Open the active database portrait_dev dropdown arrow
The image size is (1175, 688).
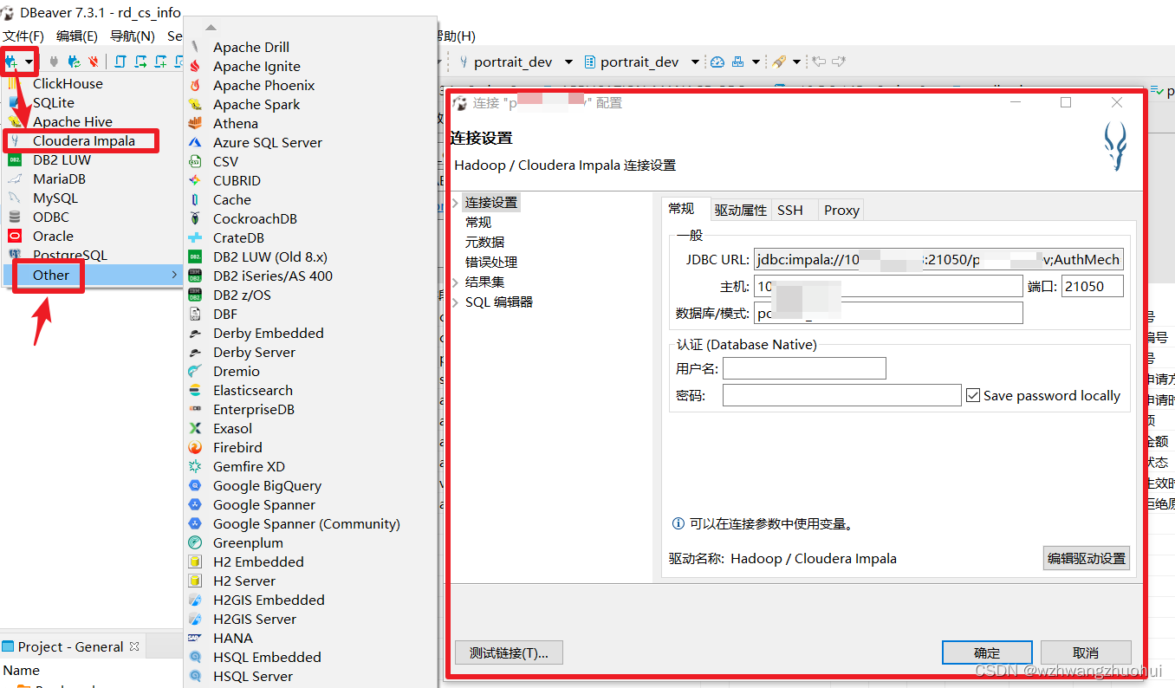tap(695, 62)
